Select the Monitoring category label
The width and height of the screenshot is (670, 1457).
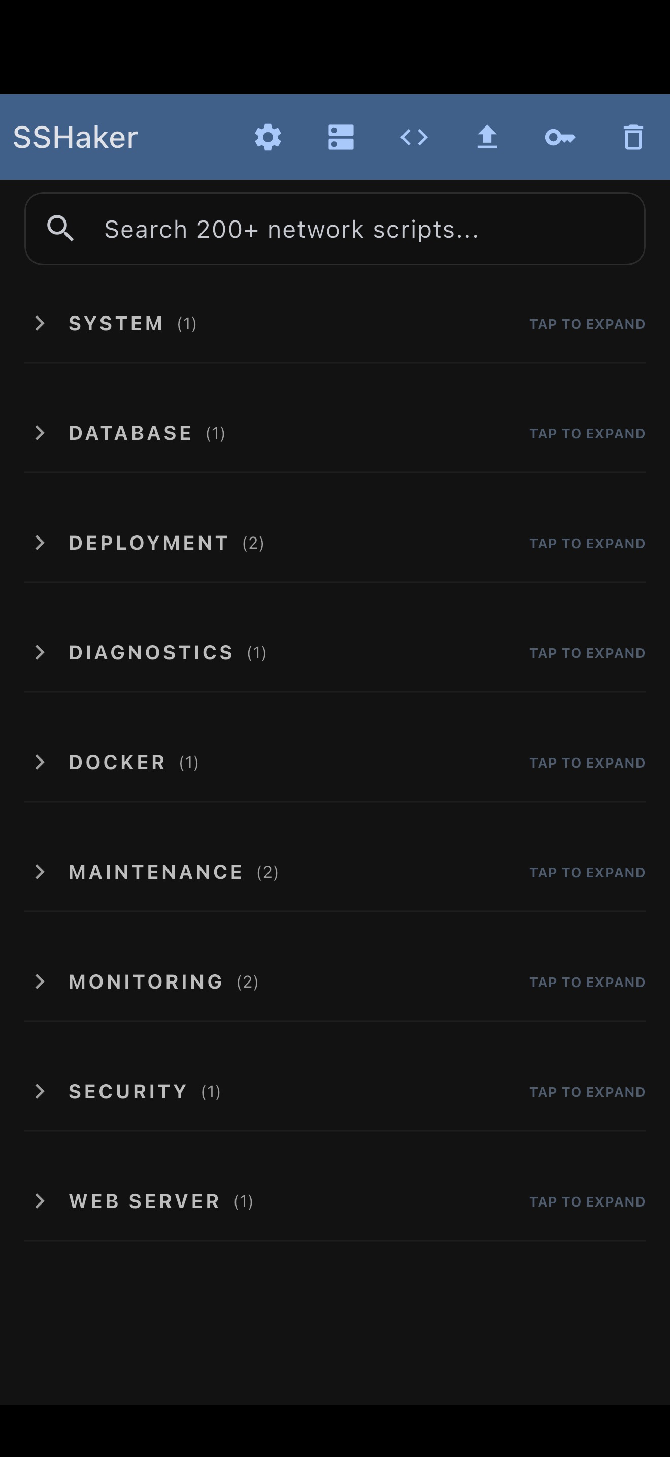(146, 982)
